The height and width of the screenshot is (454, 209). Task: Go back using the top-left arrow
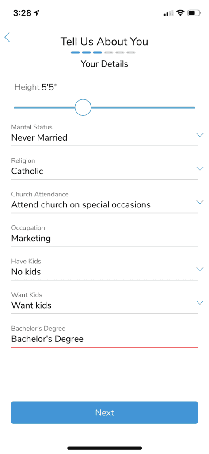(x=7, y=37)
